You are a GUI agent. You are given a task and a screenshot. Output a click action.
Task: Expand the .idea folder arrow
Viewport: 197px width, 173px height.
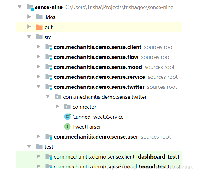click(29, 17)
